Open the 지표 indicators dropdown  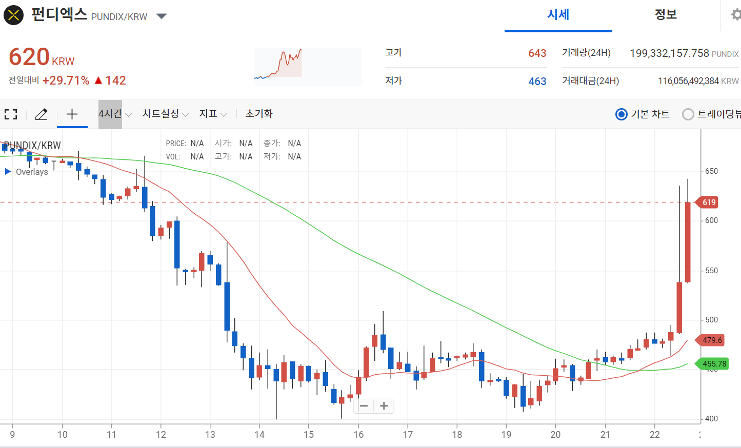[x=213, y=114]
